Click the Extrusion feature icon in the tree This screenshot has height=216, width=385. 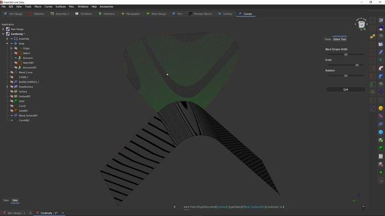20,58
